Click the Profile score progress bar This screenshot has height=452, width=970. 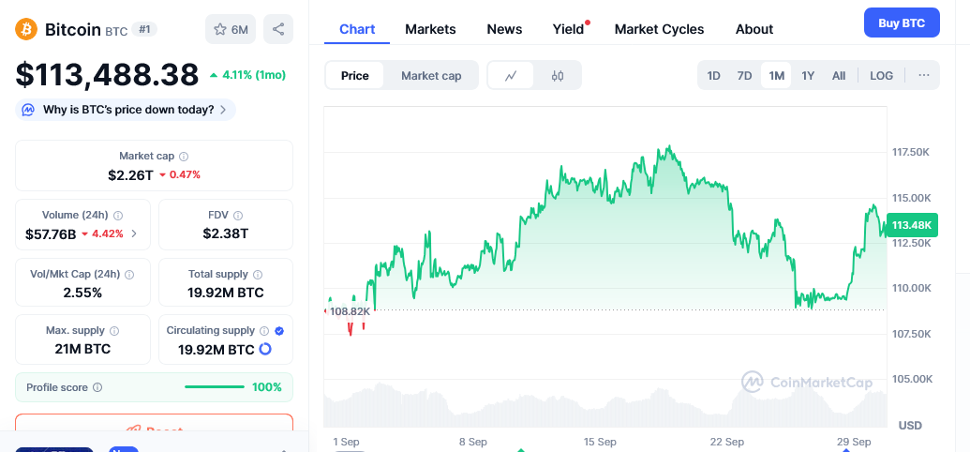coord(215,387)
